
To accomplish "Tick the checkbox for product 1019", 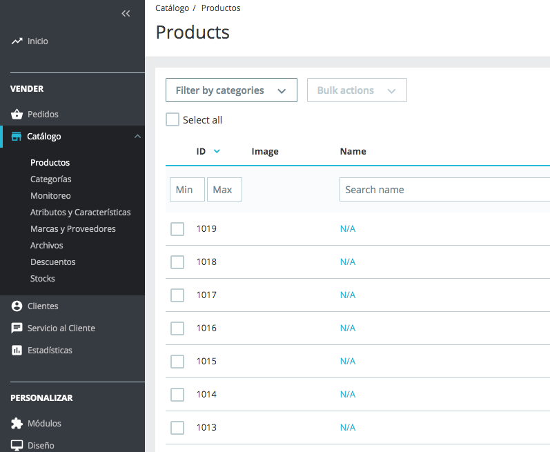I will click(177, 229).
